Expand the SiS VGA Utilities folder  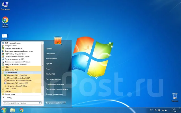click(x=21, y=89)
